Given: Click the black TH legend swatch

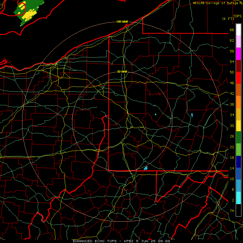Looking at the screenshot, I should pyautogui.click(x=238, y=210).
